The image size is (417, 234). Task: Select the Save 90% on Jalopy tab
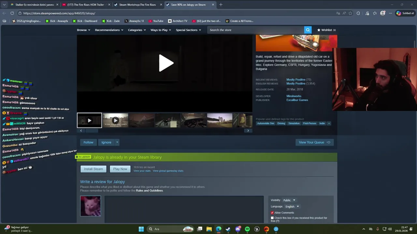(x=190, y=5)
